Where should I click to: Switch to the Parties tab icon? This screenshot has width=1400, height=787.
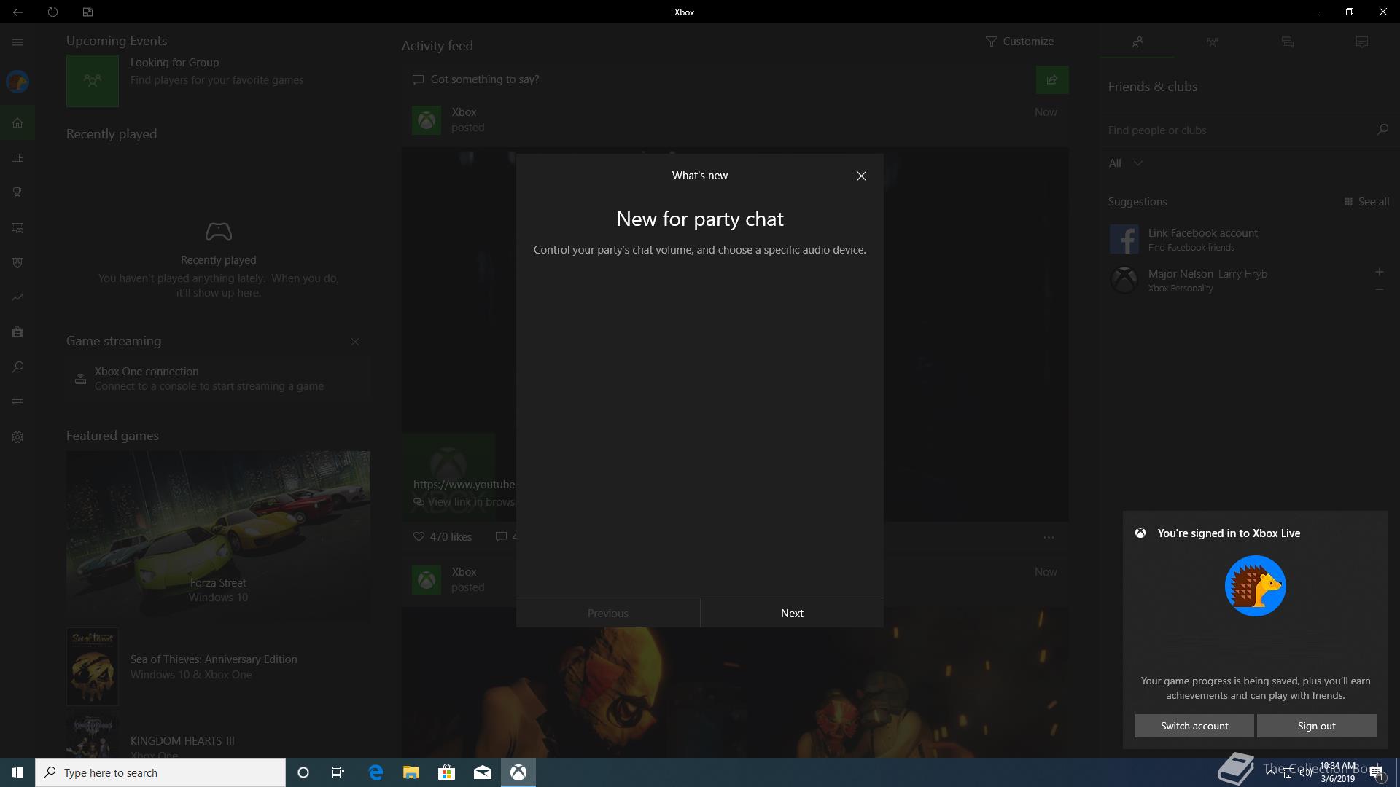1212,42
